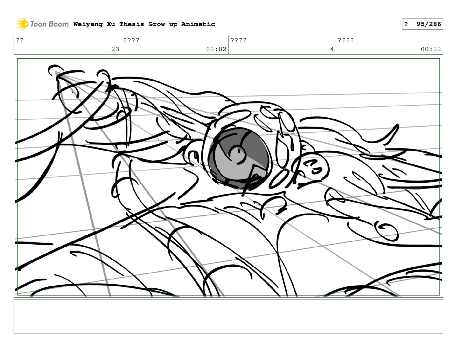
Task: Click the panel number '4'
Action: pos(332,49)
